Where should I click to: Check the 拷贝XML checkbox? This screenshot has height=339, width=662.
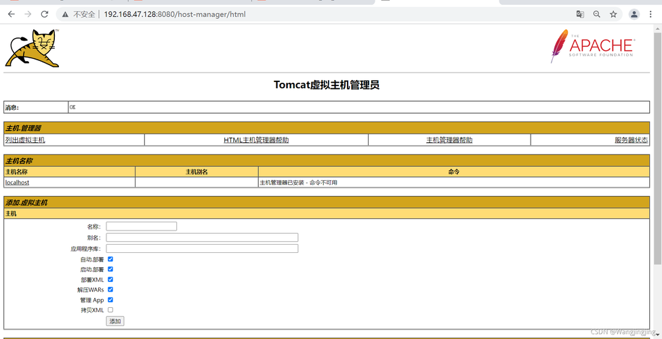[110, 310]
